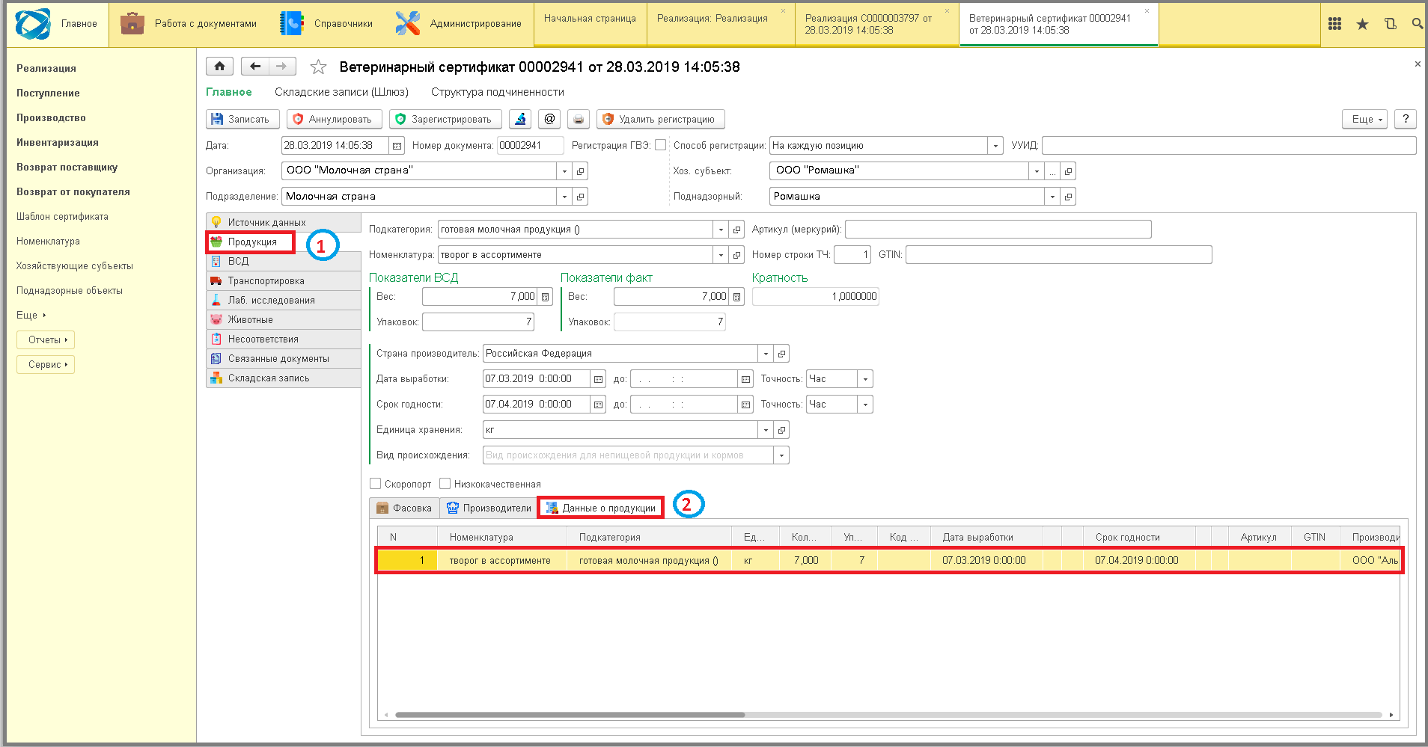
Task: Click horizontal scrollbar of product table
Action: pos(570,715)
